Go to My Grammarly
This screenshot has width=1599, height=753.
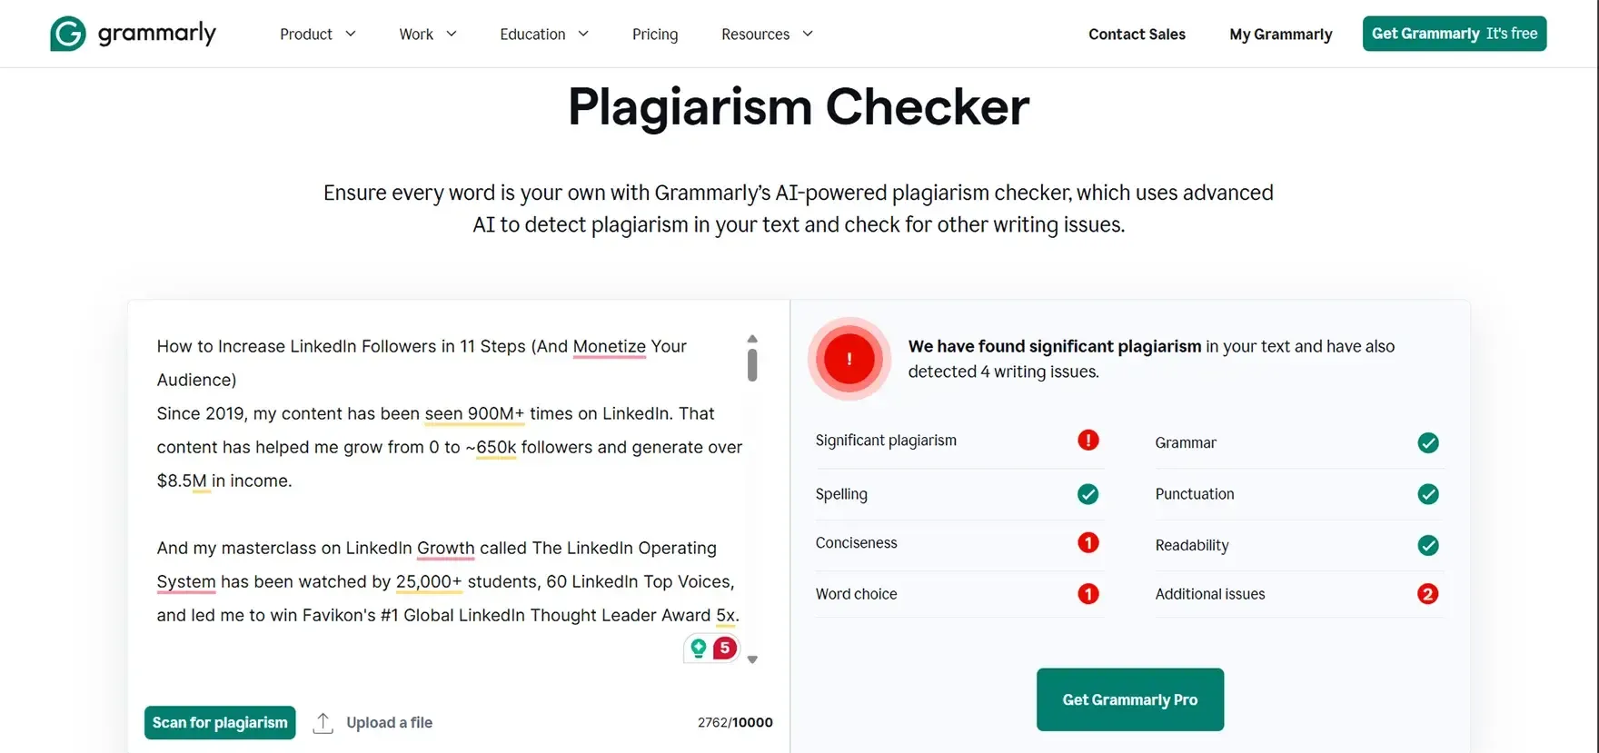click(1280, 35)
